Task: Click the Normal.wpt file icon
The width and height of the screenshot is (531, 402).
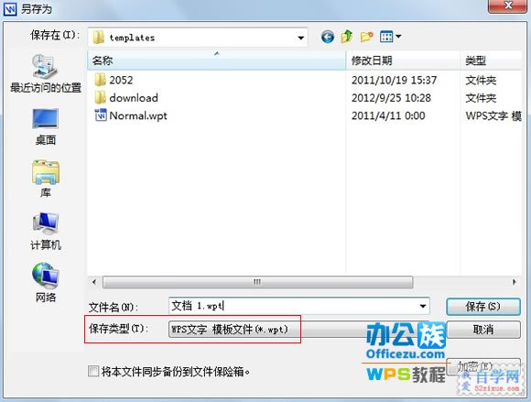Action: pyautogui.click(x=100, y=115)
